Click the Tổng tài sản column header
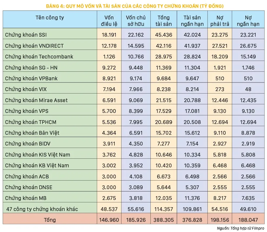 (163, 21)
